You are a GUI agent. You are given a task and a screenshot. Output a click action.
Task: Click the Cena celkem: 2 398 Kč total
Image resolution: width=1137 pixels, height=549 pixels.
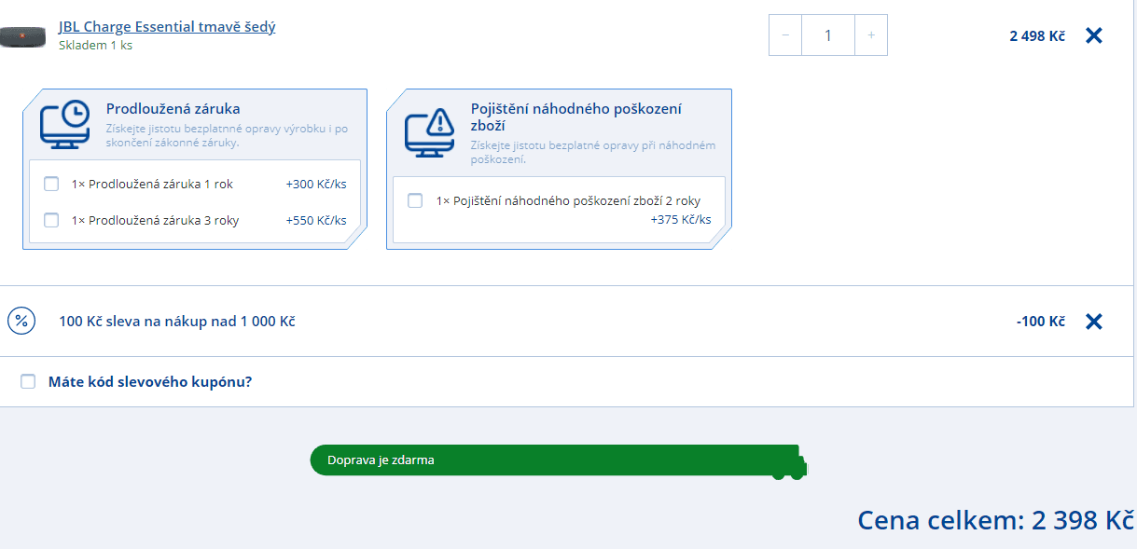pos(995,520)
